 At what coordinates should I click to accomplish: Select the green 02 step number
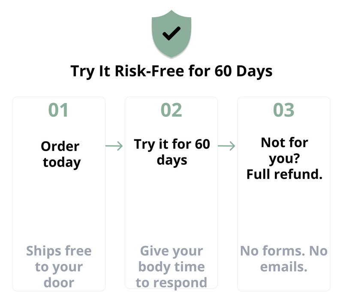click(x=171, y=110)
